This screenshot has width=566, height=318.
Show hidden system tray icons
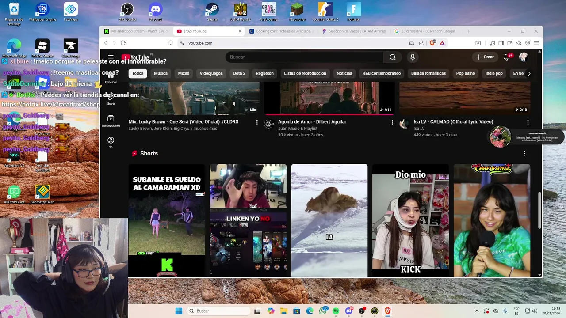point(477,311)
